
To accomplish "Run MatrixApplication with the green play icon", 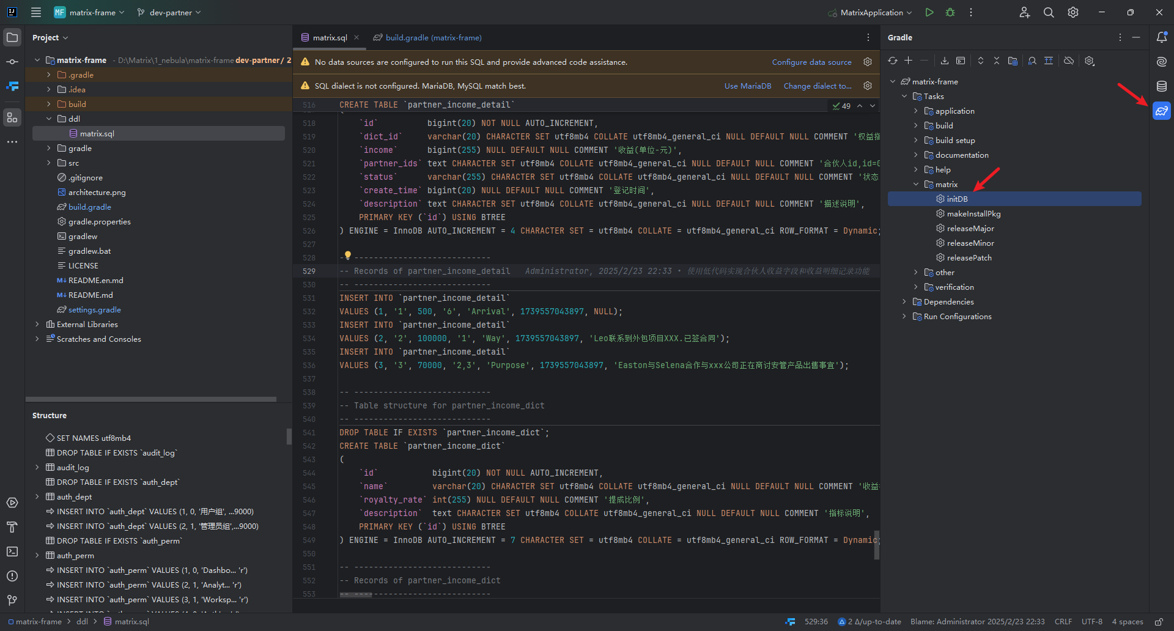I will [929, 12].
